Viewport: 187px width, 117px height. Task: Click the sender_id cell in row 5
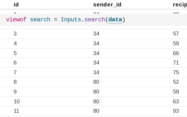pos(96,53)
